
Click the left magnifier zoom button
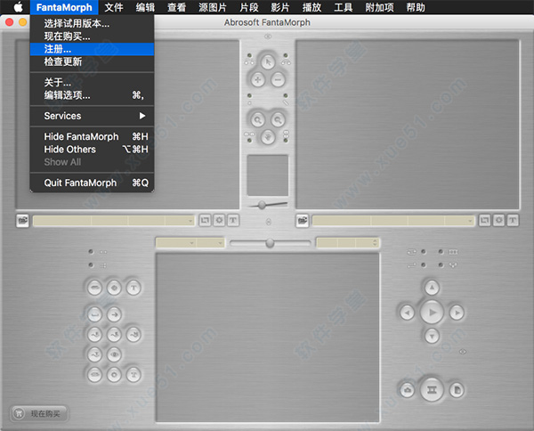(258, 120)
